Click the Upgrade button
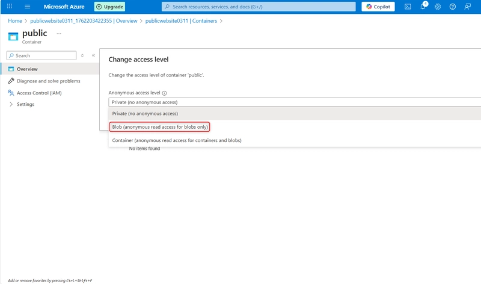The height and width of the screenshot is (284, 481). [x=109, y=7]
